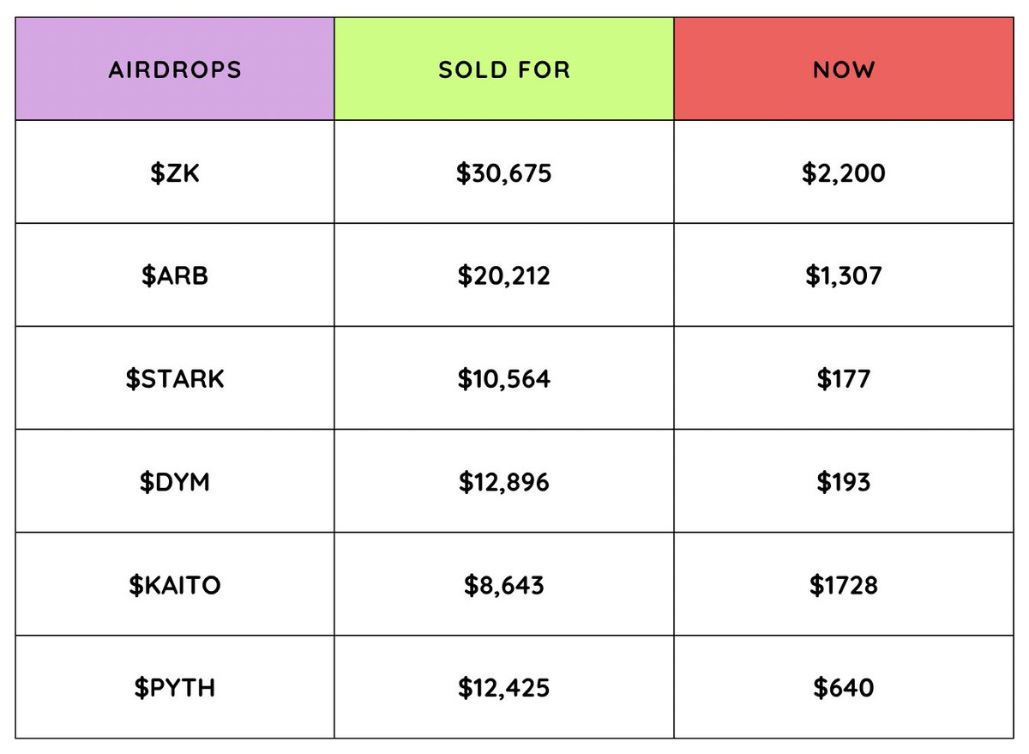
Task: Select the $ZK airdrop cell
Action: [x=175, y=173]
